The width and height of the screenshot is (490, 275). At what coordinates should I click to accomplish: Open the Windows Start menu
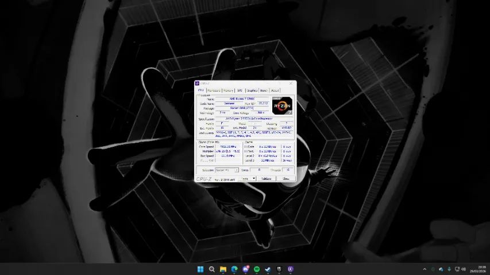(200, 269)
